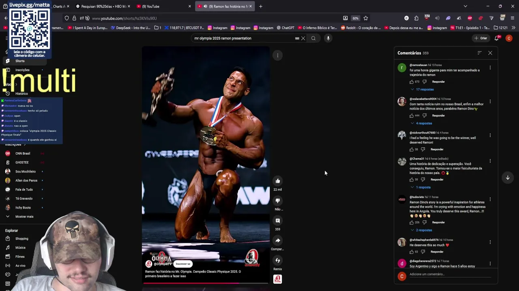The height and width of the screenshot is (291, 519).
Task: Dislike the Short with the thumbs-down icon
Action: 278,201
